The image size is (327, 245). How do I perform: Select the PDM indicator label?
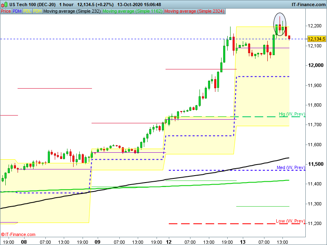coord(17,11)
